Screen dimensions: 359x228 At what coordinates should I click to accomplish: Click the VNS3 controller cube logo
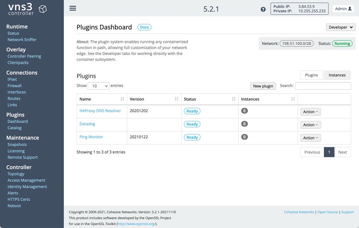(x=43, y=9)
